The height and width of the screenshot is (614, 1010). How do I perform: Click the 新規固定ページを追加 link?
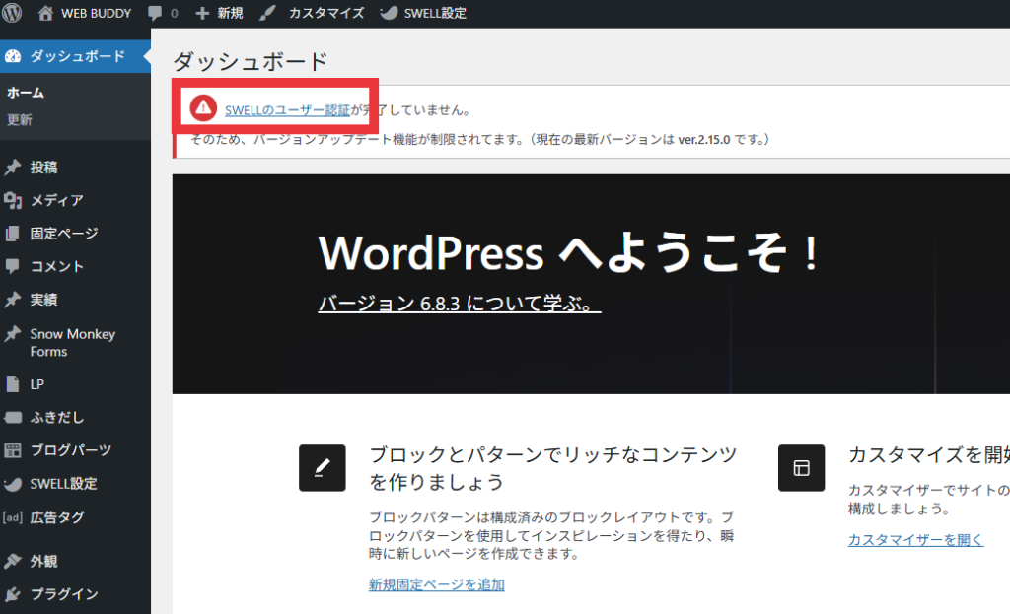coord(436,584)
